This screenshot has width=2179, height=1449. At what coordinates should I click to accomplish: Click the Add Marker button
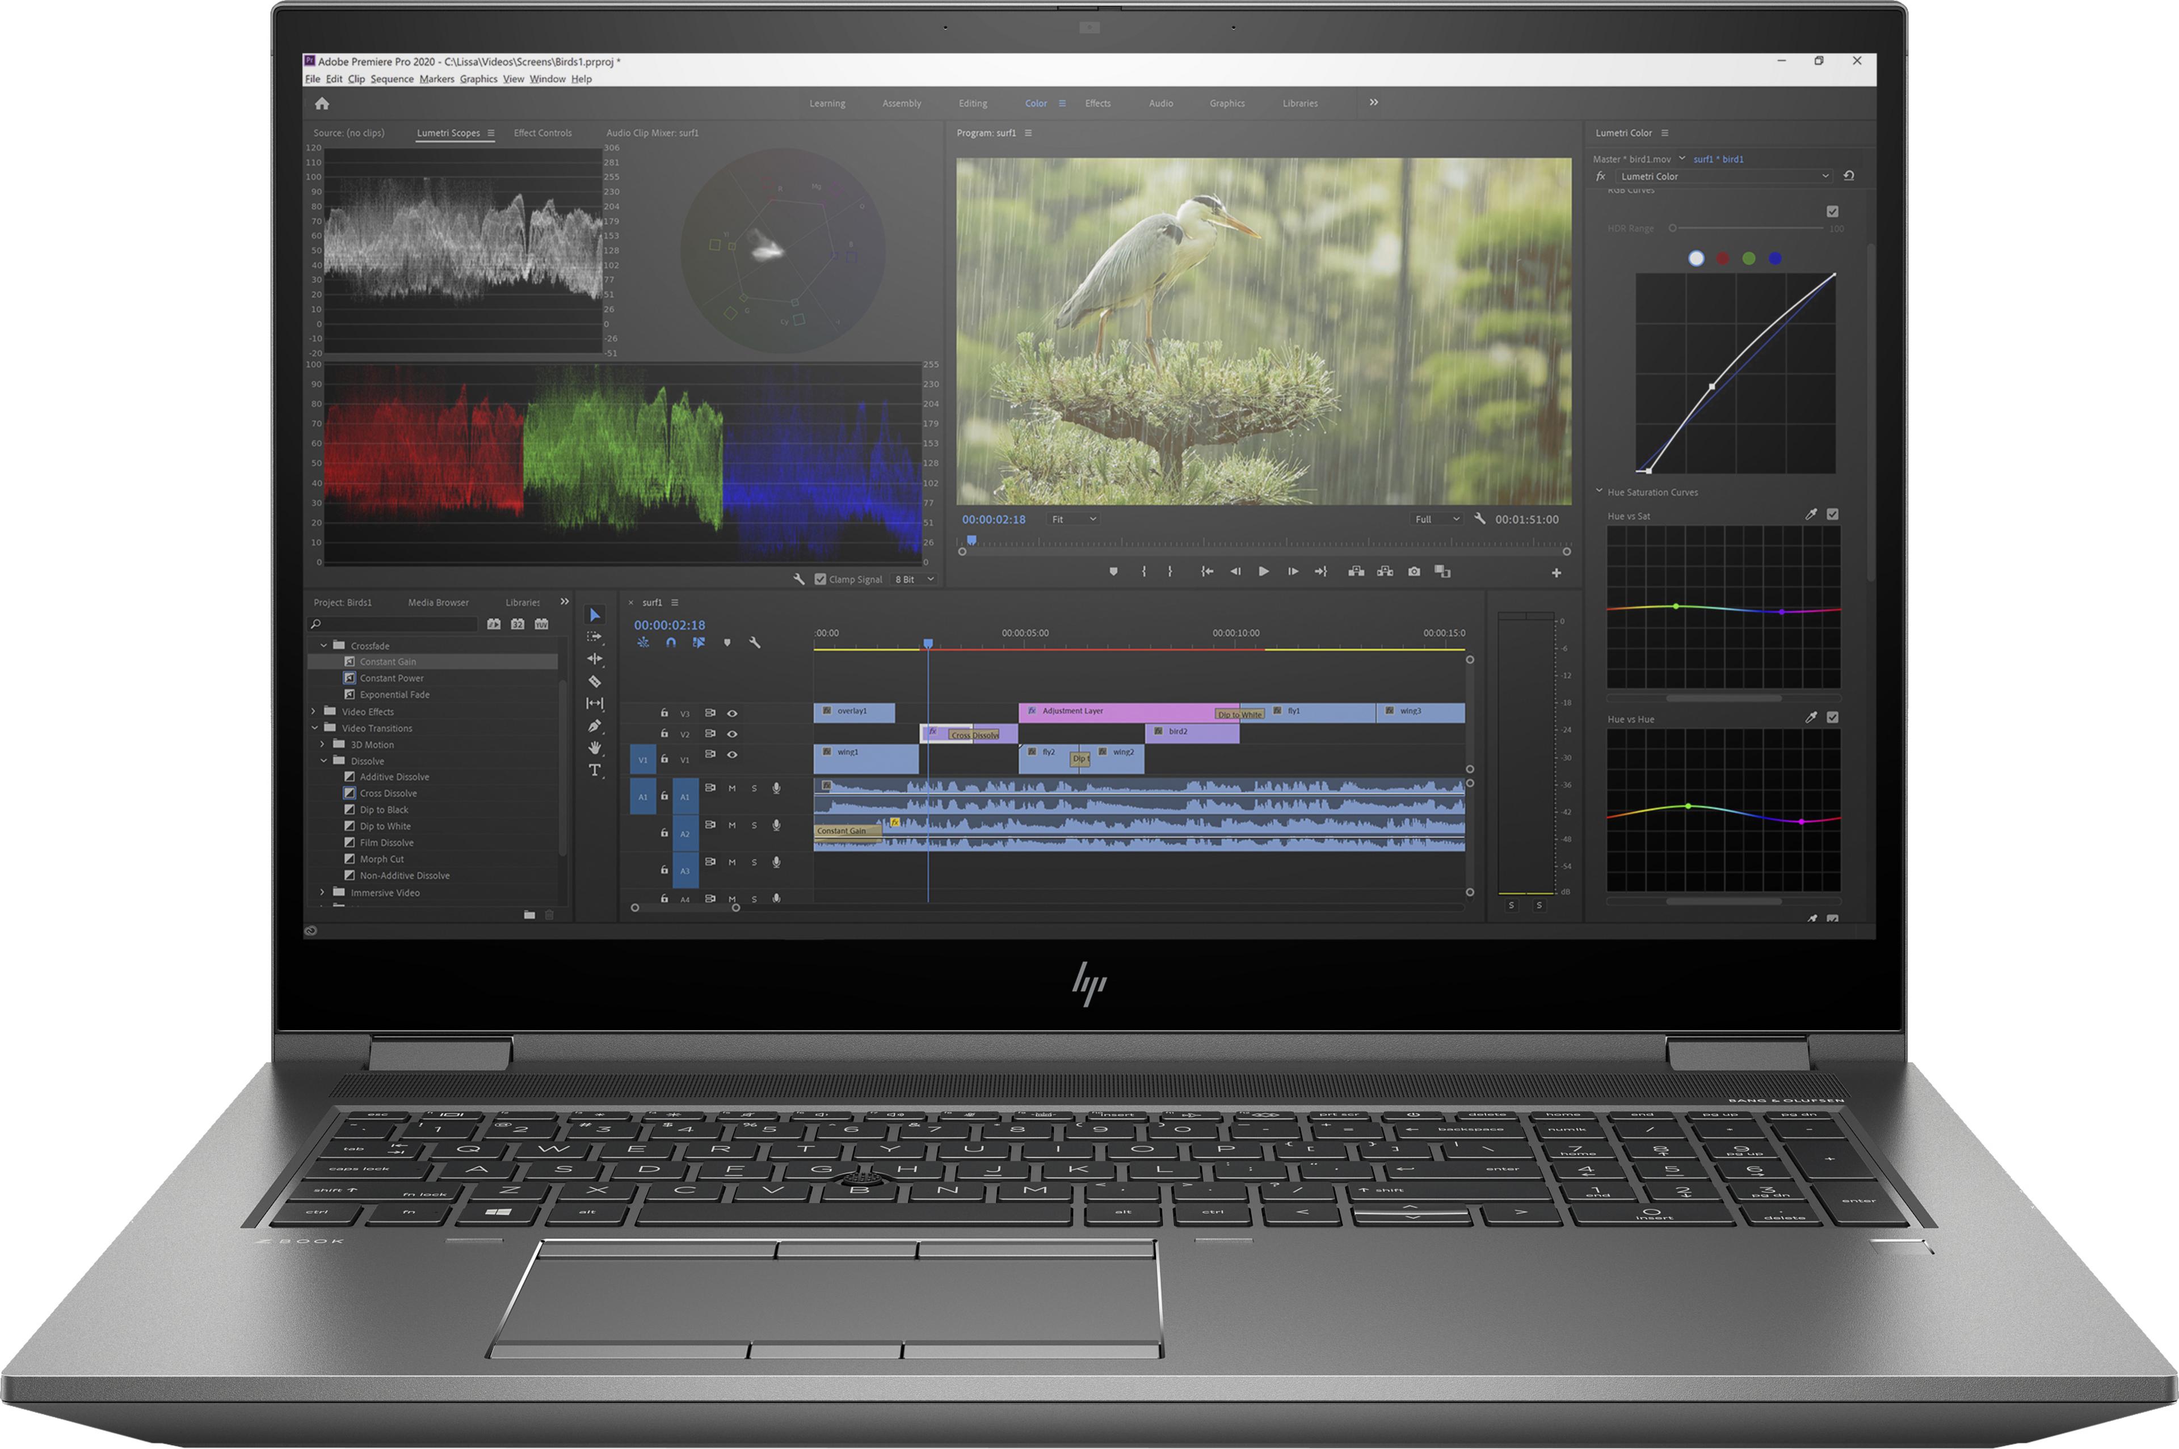[x=1114, y=572]
